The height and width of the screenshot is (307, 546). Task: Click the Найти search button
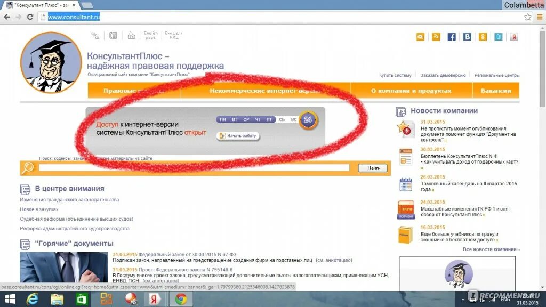click(x=373, y=168)
